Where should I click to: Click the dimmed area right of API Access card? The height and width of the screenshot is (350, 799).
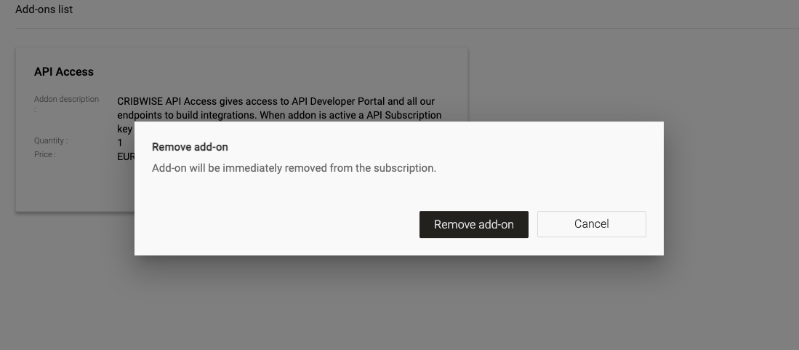633,80
